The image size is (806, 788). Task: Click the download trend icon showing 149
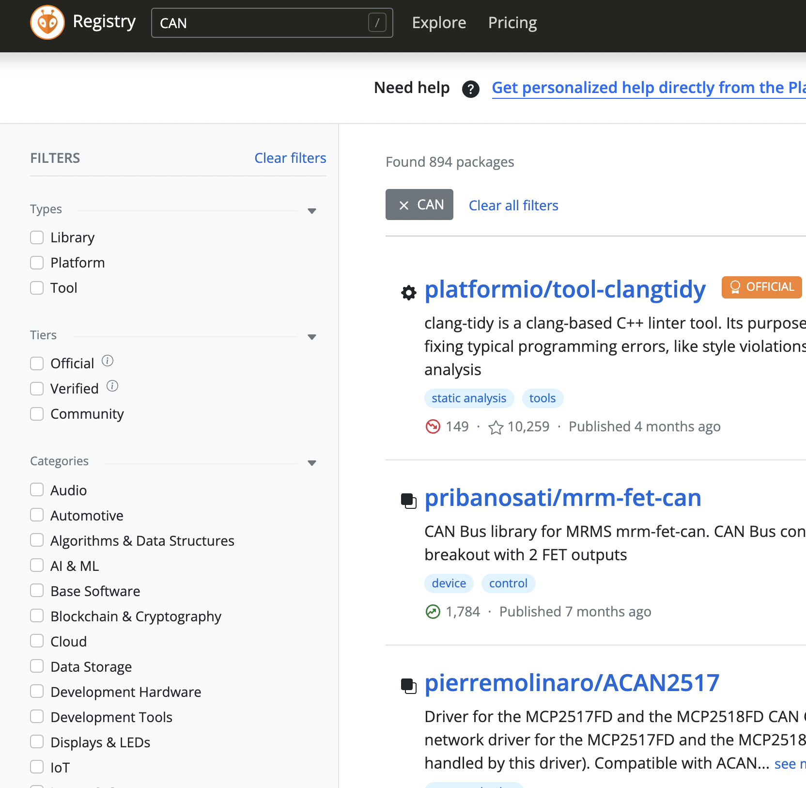[x=433, y=426]
